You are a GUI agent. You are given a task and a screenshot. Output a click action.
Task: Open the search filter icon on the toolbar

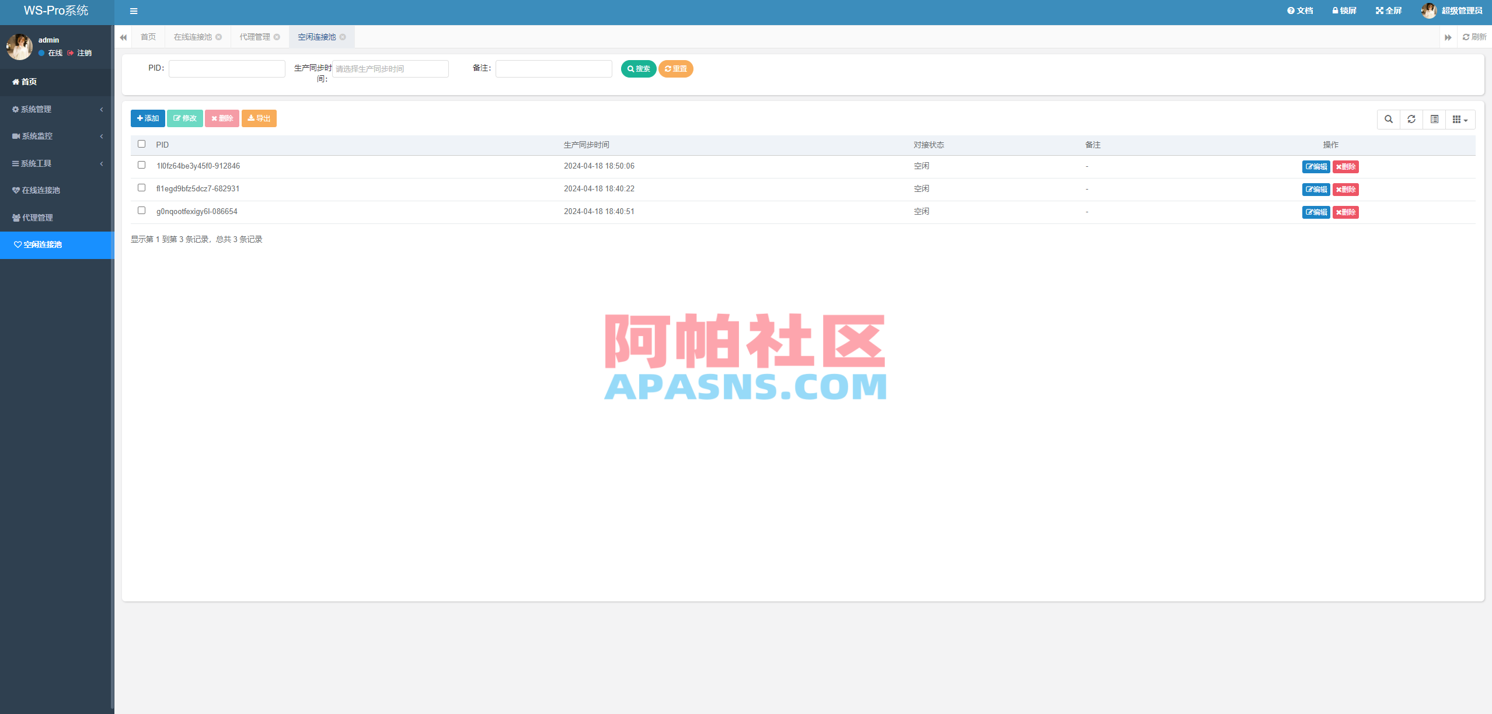(x=1389, y=119)
